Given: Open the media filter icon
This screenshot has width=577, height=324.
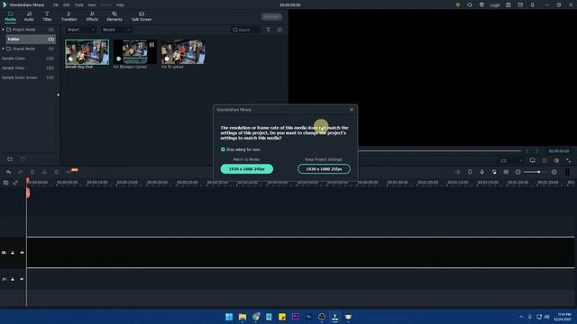Looking at the screenshot, I should (x=269, y=30).
